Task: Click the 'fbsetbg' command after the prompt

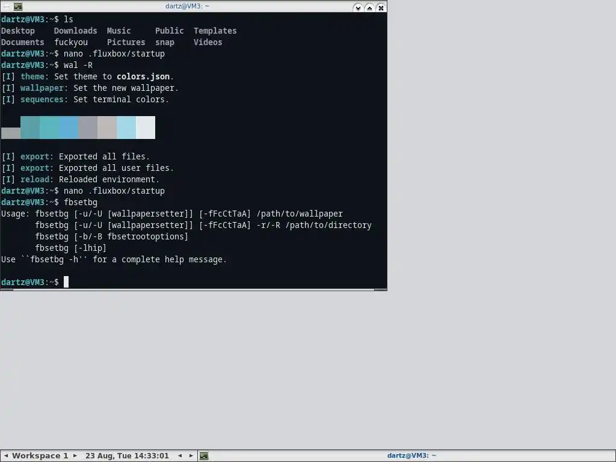Action: click(81, 202)
